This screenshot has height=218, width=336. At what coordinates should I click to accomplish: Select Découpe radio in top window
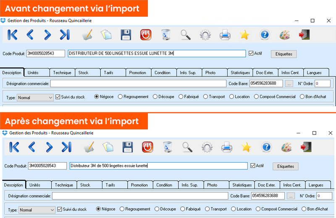[x=155, y=97]
